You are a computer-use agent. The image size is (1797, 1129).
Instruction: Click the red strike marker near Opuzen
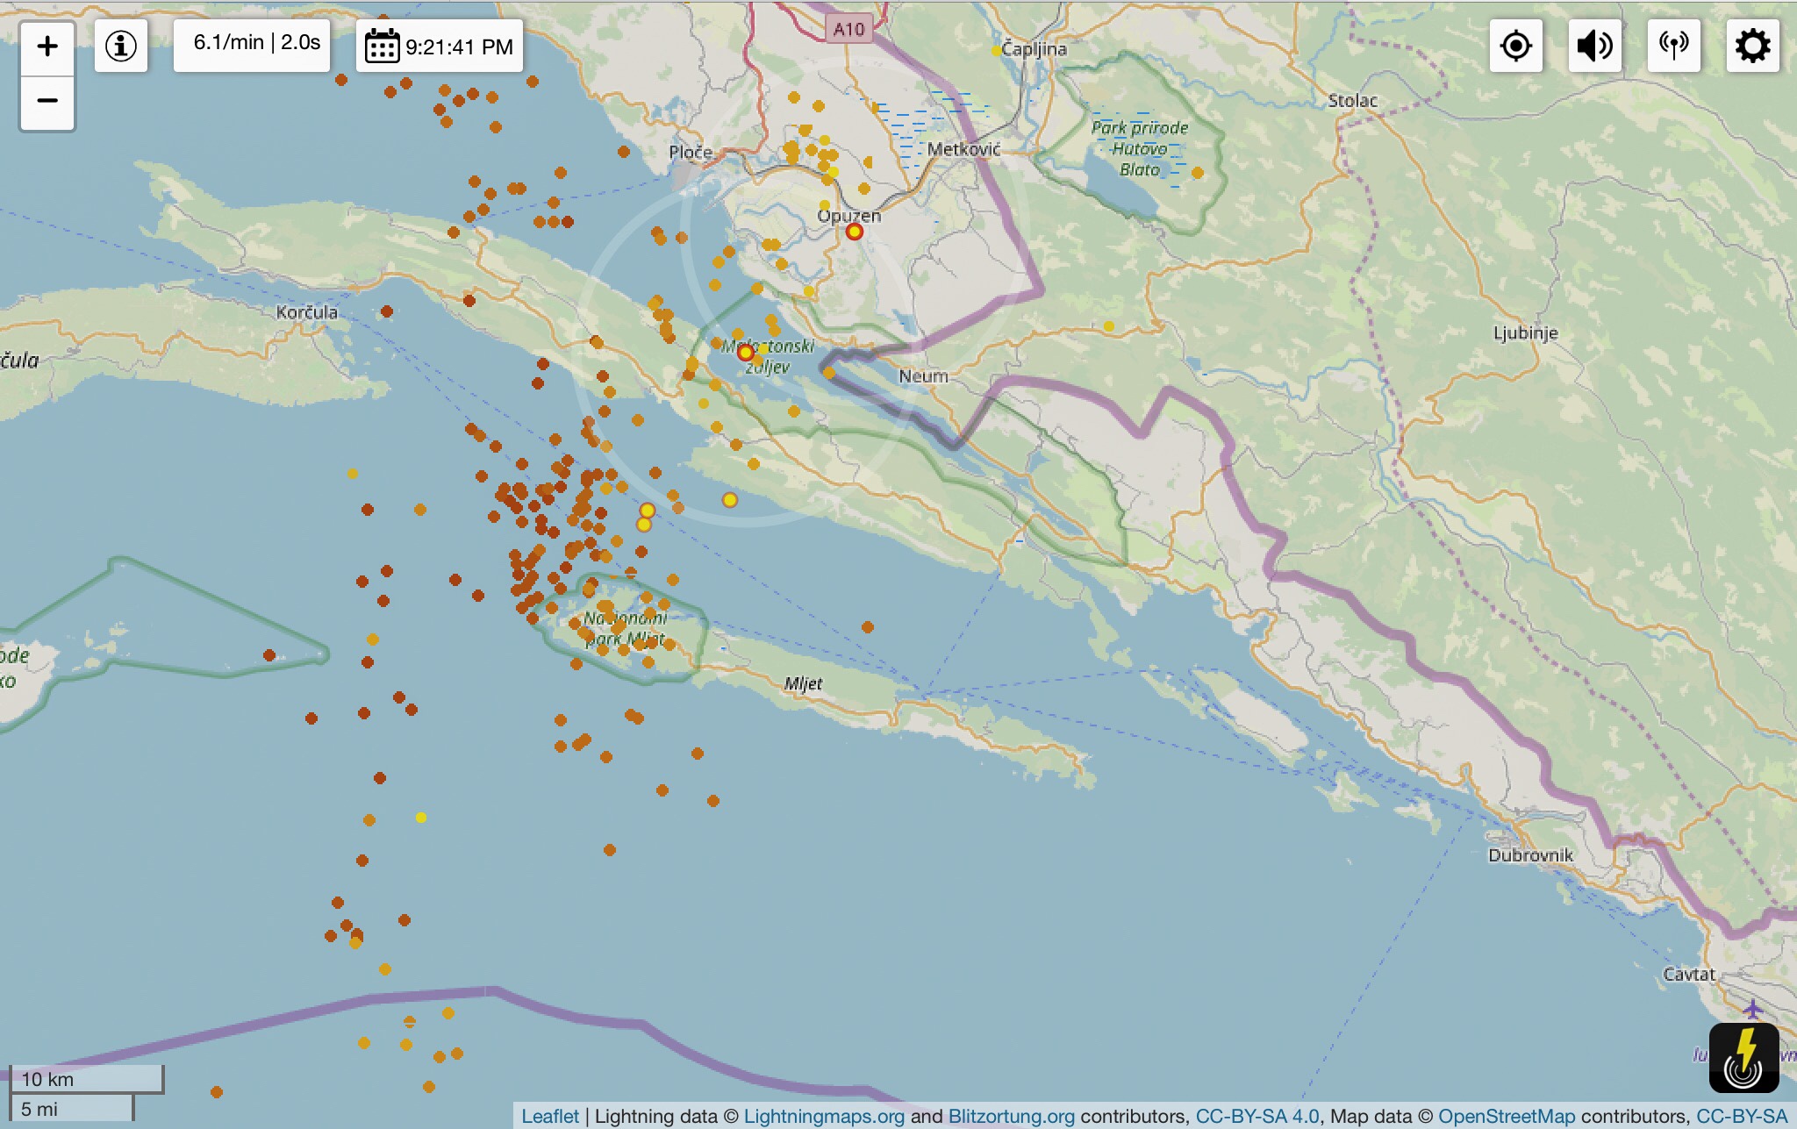coord(854,232)
